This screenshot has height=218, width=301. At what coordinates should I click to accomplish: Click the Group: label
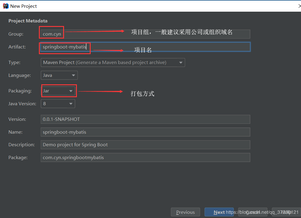(x=16, y=34)
